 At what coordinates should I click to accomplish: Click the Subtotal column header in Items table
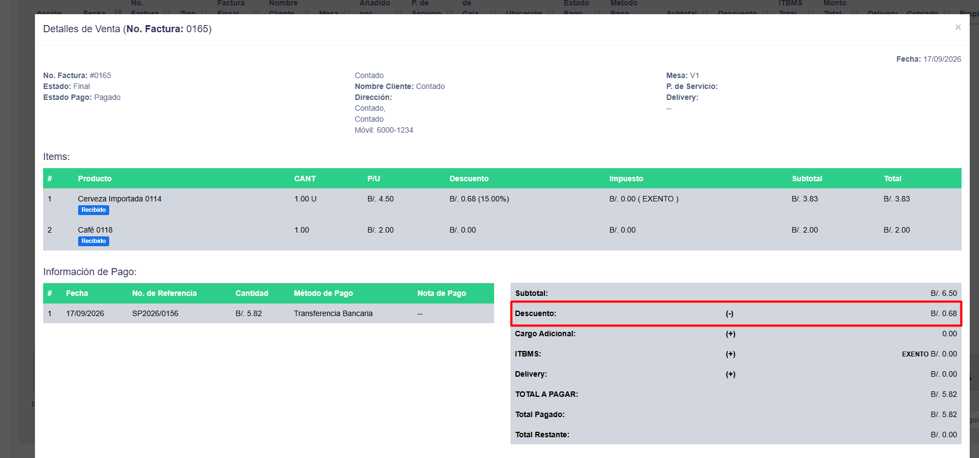pos(807,179)
